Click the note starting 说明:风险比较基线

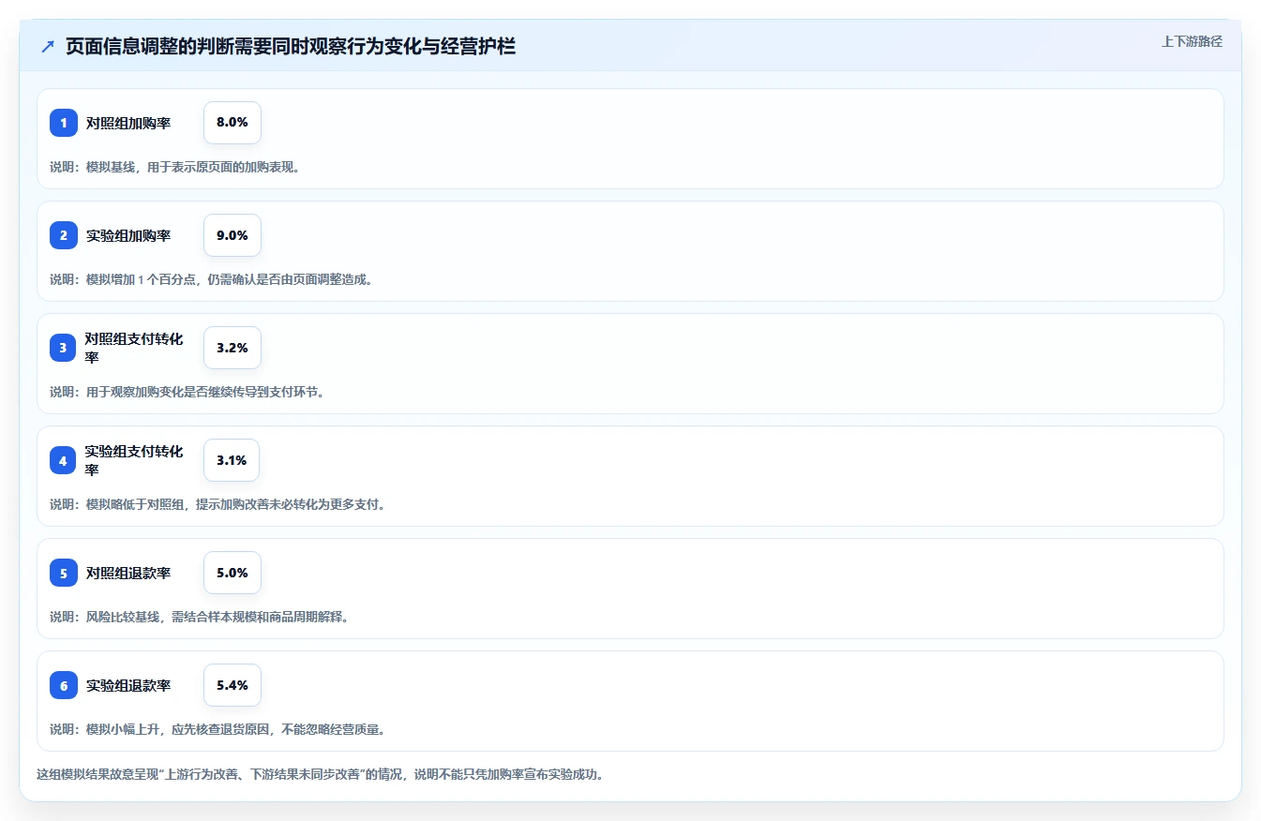199,617
